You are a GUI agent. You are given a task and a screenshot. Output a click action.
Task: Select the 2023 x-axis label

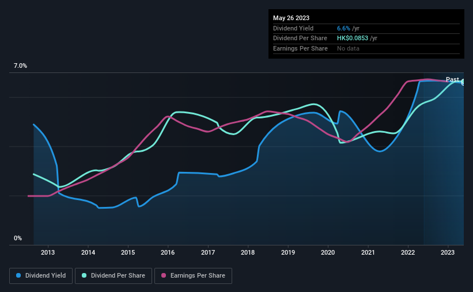tap(448, 252)
